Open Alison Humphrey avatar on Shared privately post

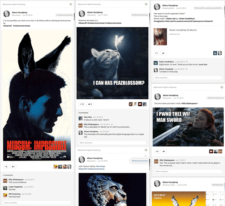[157, 184]
